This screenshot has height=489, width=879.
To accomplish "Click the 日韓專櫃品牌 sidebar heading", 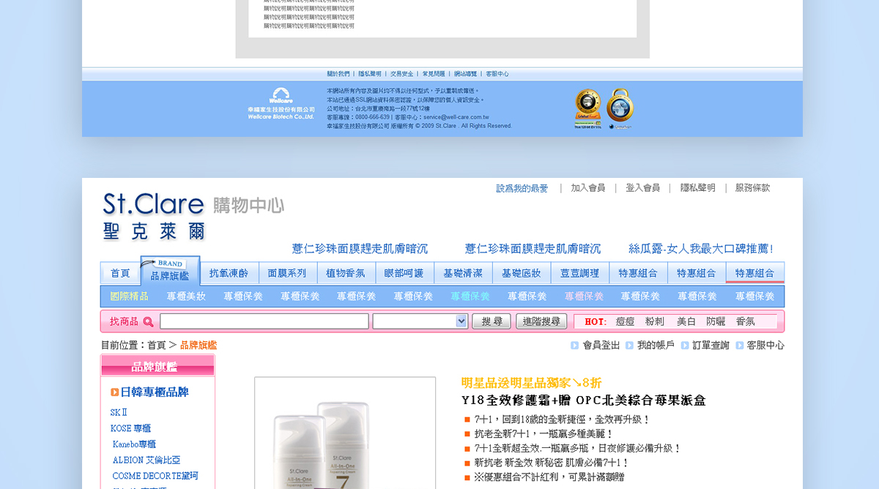I will tap(155, 392).
